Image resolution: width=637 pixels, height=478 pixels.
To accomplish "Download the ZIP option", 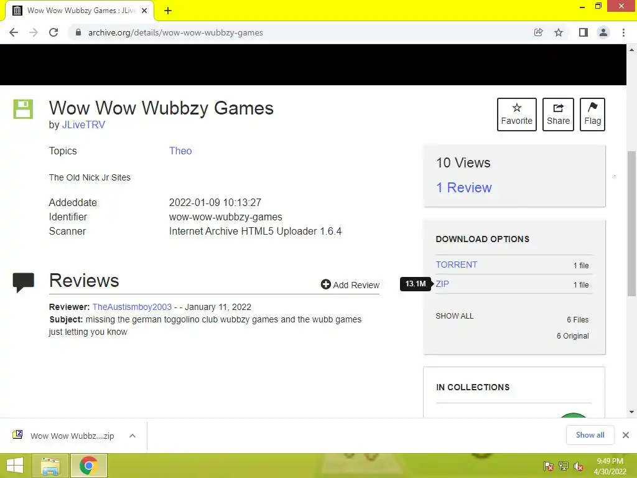I will [x=442, y=284].
